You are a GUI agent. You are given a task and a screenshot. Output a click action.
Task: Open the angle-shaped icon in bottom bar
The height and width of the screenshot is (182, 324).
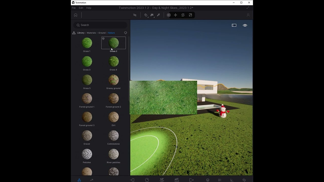[x=232, y=180]
